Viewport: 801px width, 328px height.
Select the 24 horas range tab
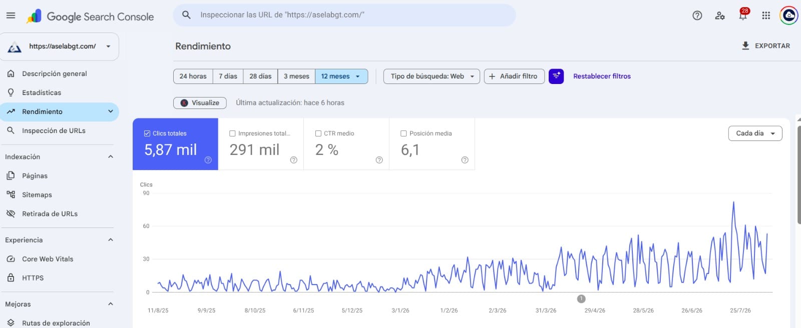click(193, 76)
